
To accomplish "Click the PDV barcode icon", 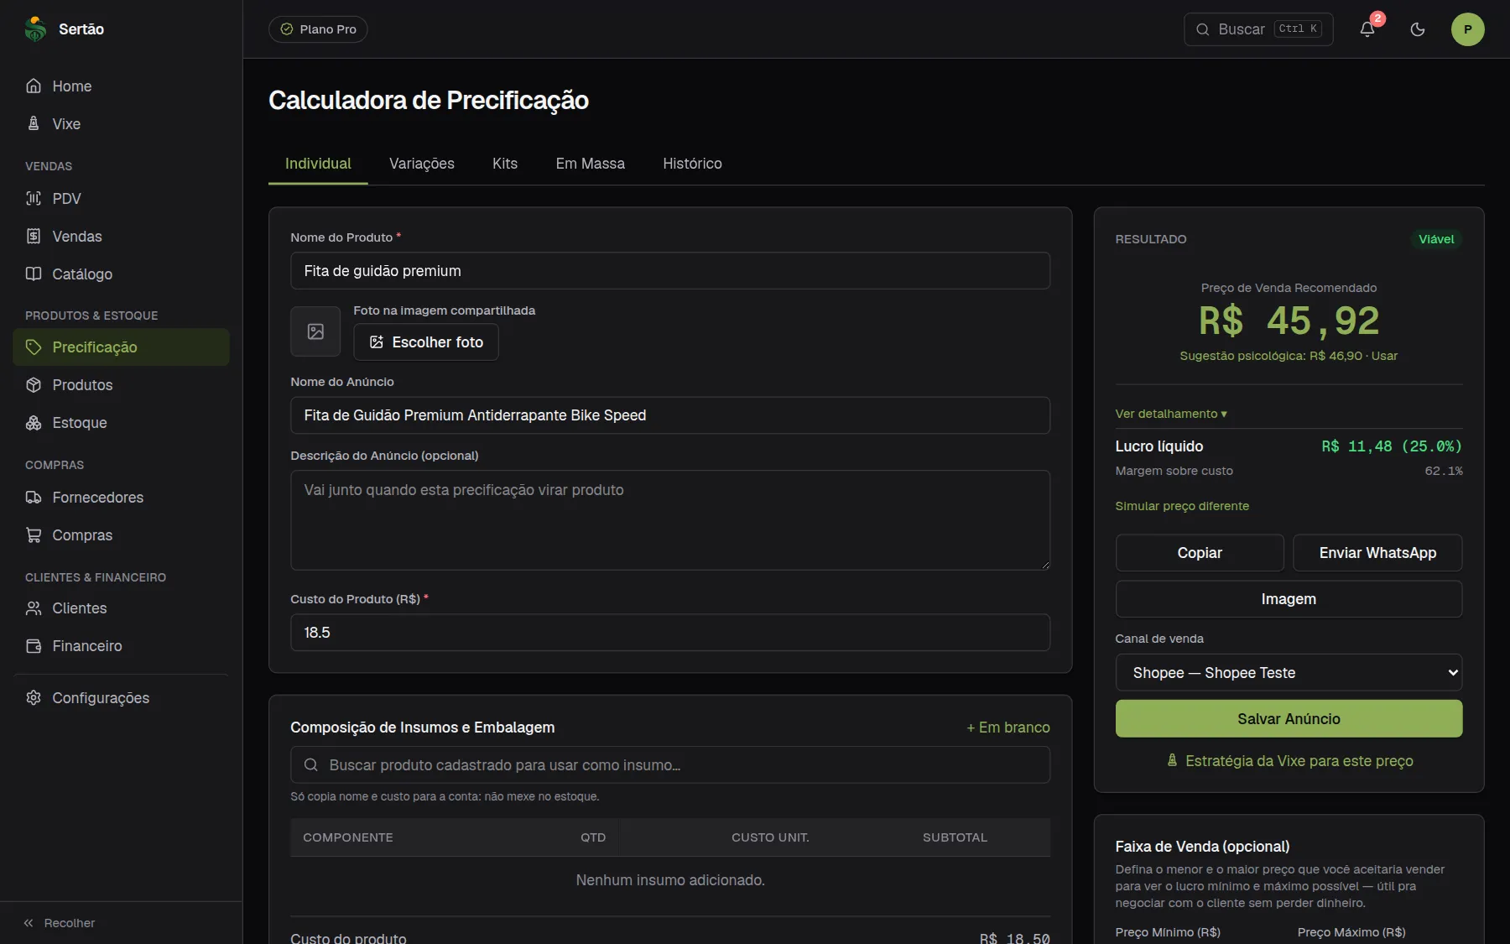I will [x=34, y=198].
